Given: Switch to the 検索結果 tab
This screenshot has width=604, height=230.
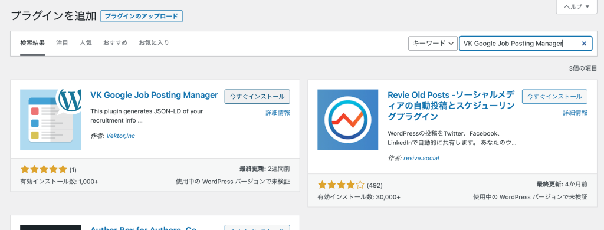Looking at the screenshot, I should point(32,43).
